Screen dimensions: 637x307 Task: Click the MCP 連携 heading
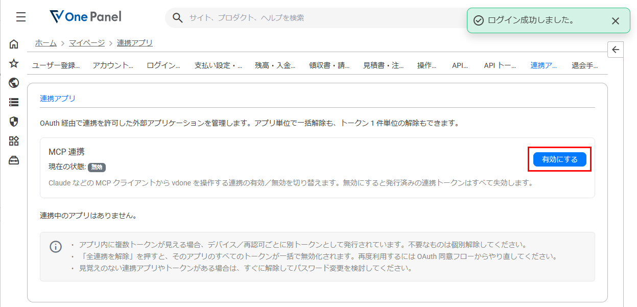(66, 152)
